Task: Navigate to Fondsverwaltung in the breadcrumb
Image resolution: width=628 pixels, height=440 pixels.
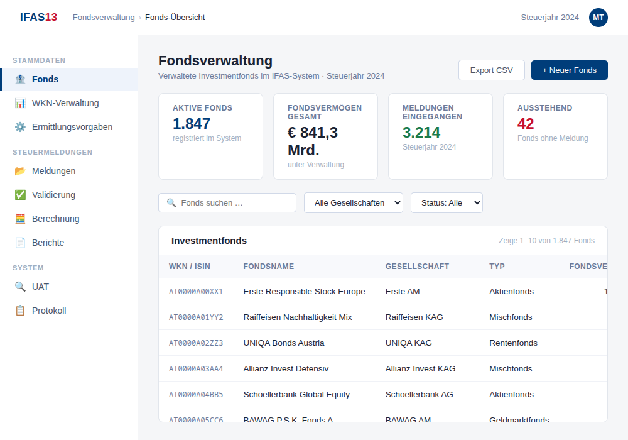Action: click(x=104, y=18)
